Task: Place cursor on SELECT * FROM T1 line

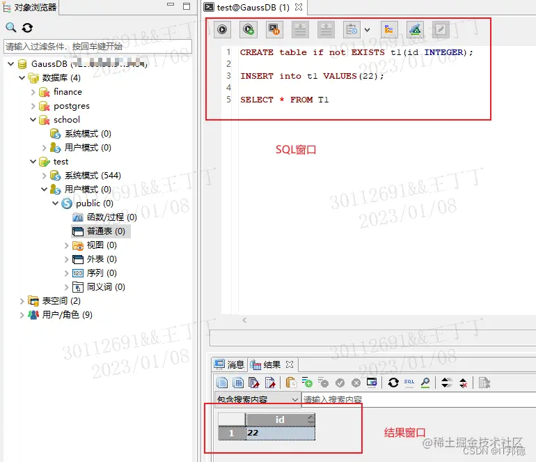Action: (285, 100)
